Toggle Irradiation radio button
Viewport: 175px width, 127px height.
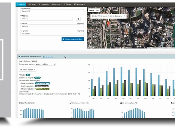tap(20, 81)
